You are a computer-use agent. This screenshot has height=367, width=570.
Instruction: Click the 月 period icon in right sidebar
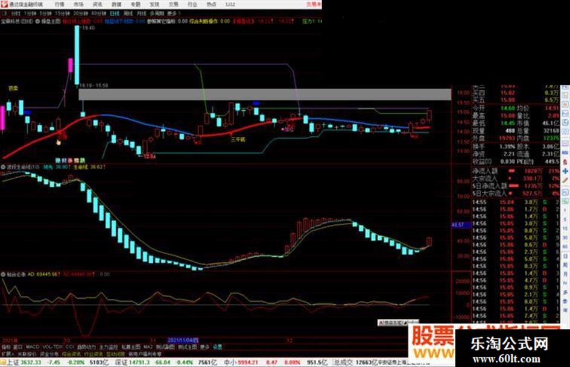pos(565,274)
